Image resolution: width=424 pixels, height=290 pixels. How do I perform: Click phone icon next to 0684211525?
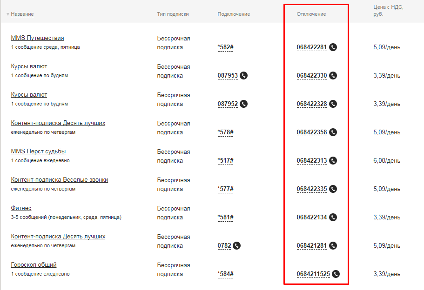pyautogui.click(x=336, y=274)
